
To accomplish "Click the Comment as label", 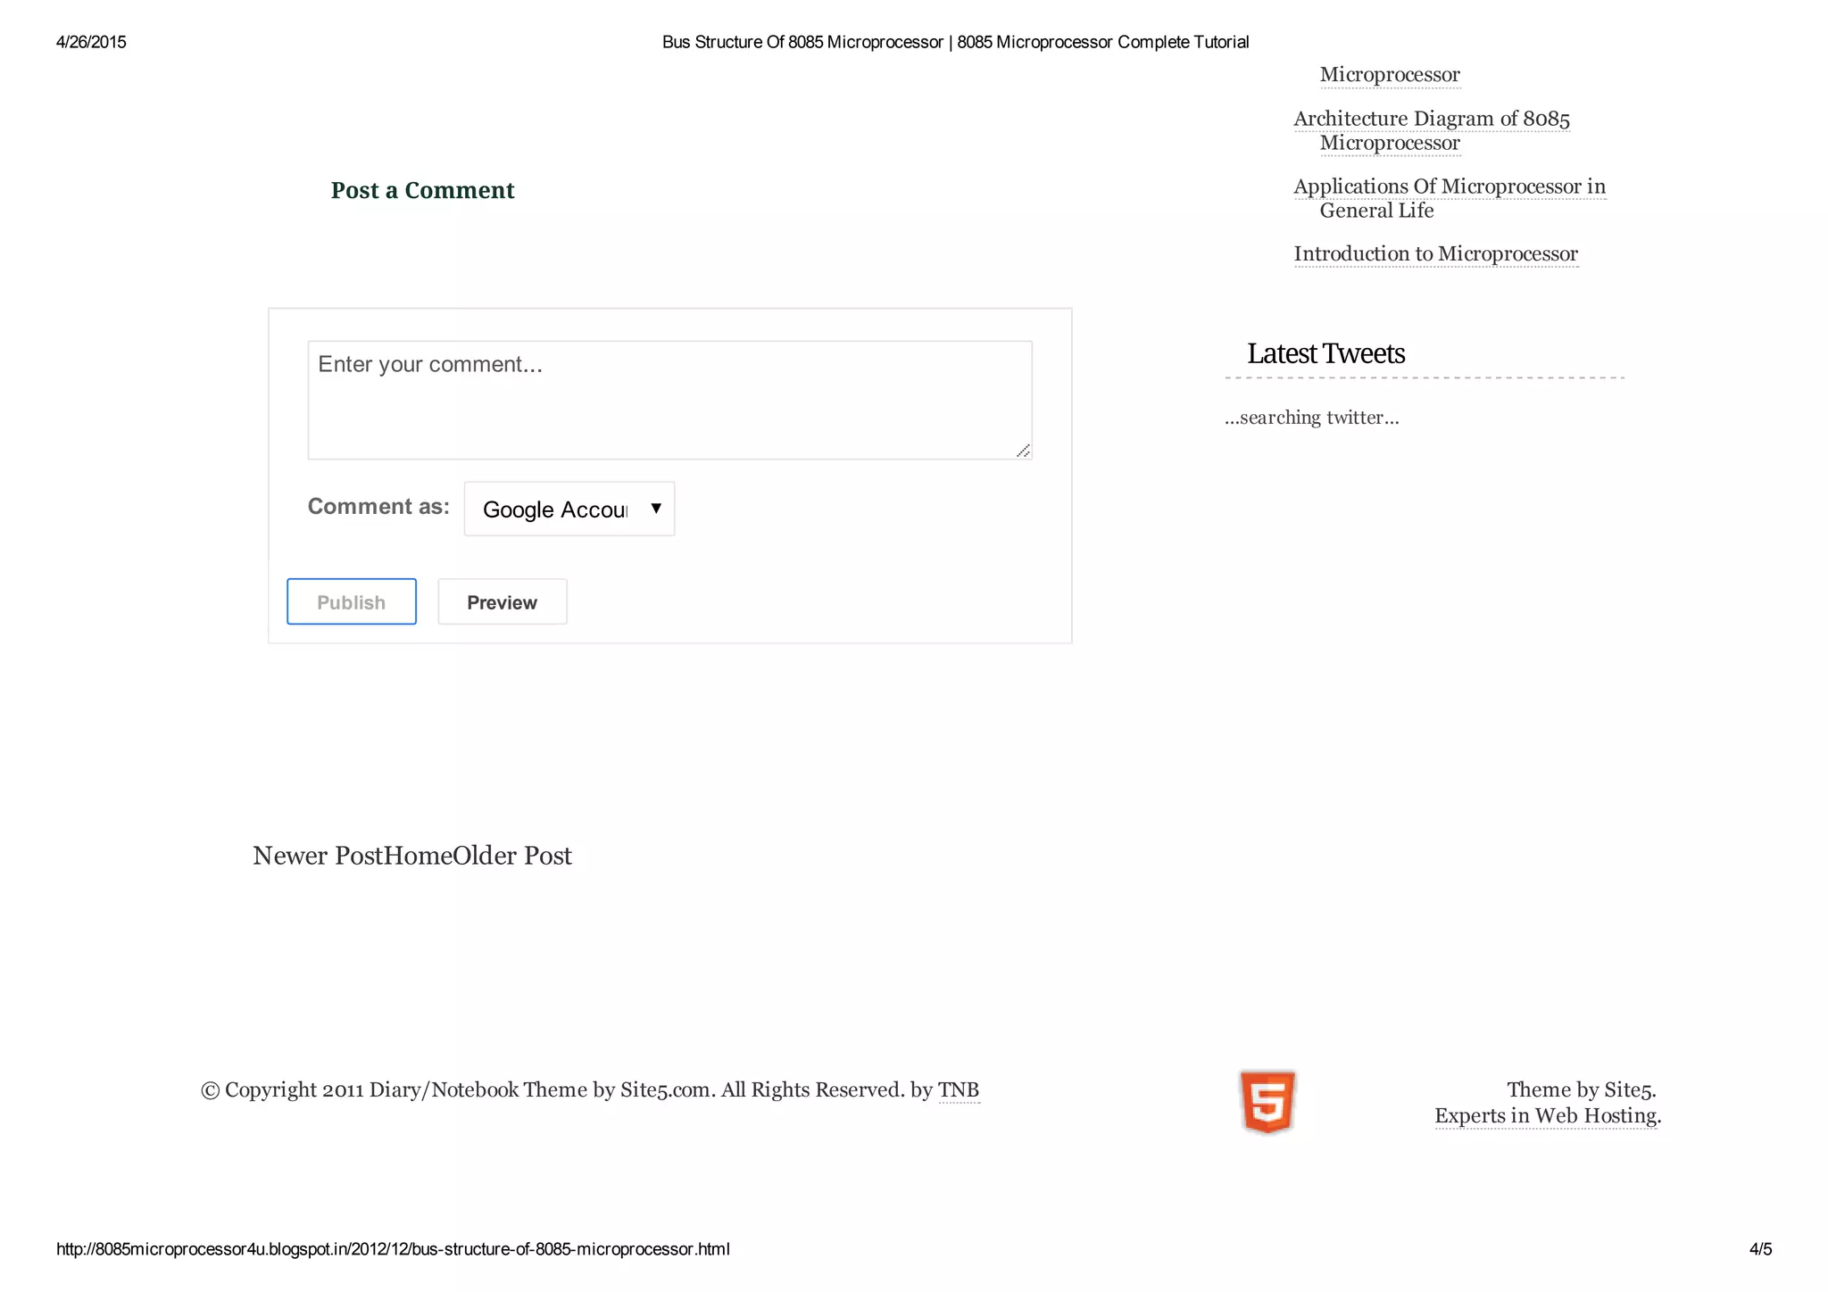I will (378, 506).
